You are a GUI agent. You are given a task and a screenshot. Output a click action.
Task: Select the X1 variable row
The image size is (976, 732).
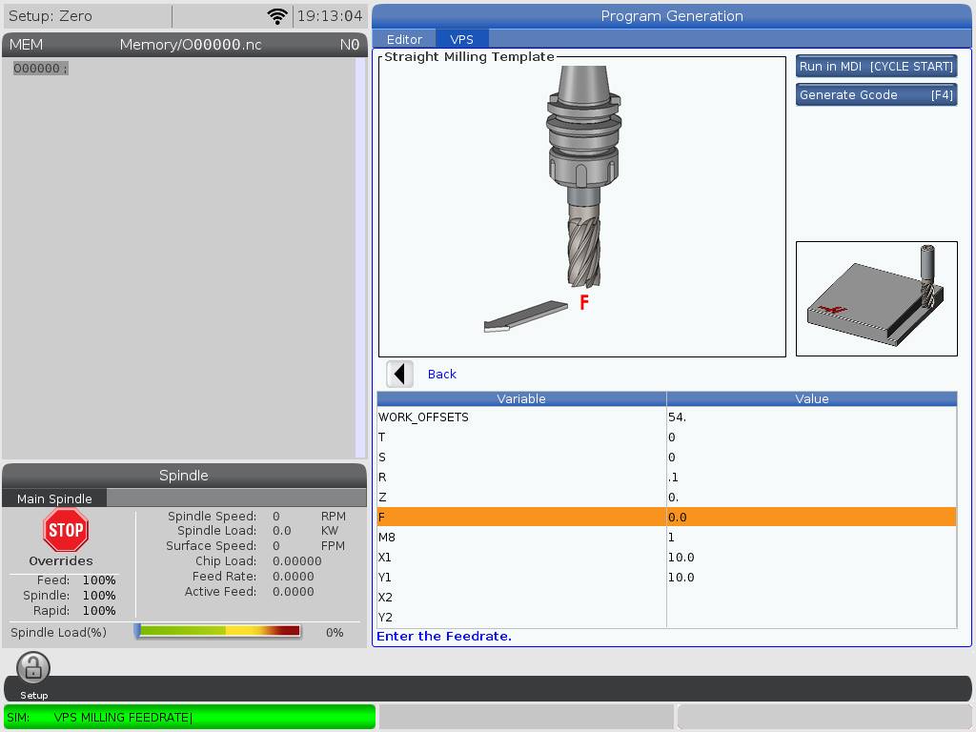[666, 557]
